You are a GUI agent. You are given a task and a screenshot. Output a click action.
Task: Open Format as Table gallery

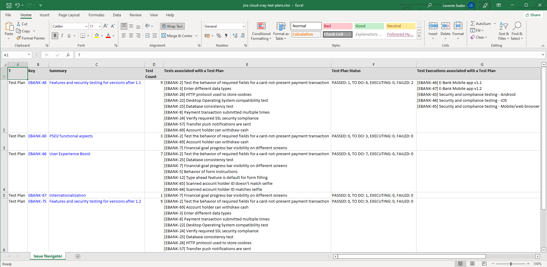pos(281,31)
